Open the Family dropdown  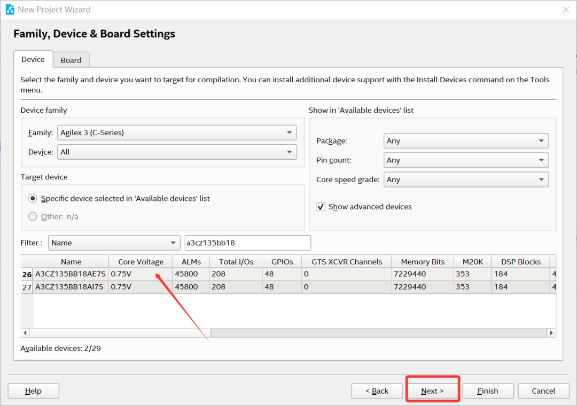pos(176,133)
